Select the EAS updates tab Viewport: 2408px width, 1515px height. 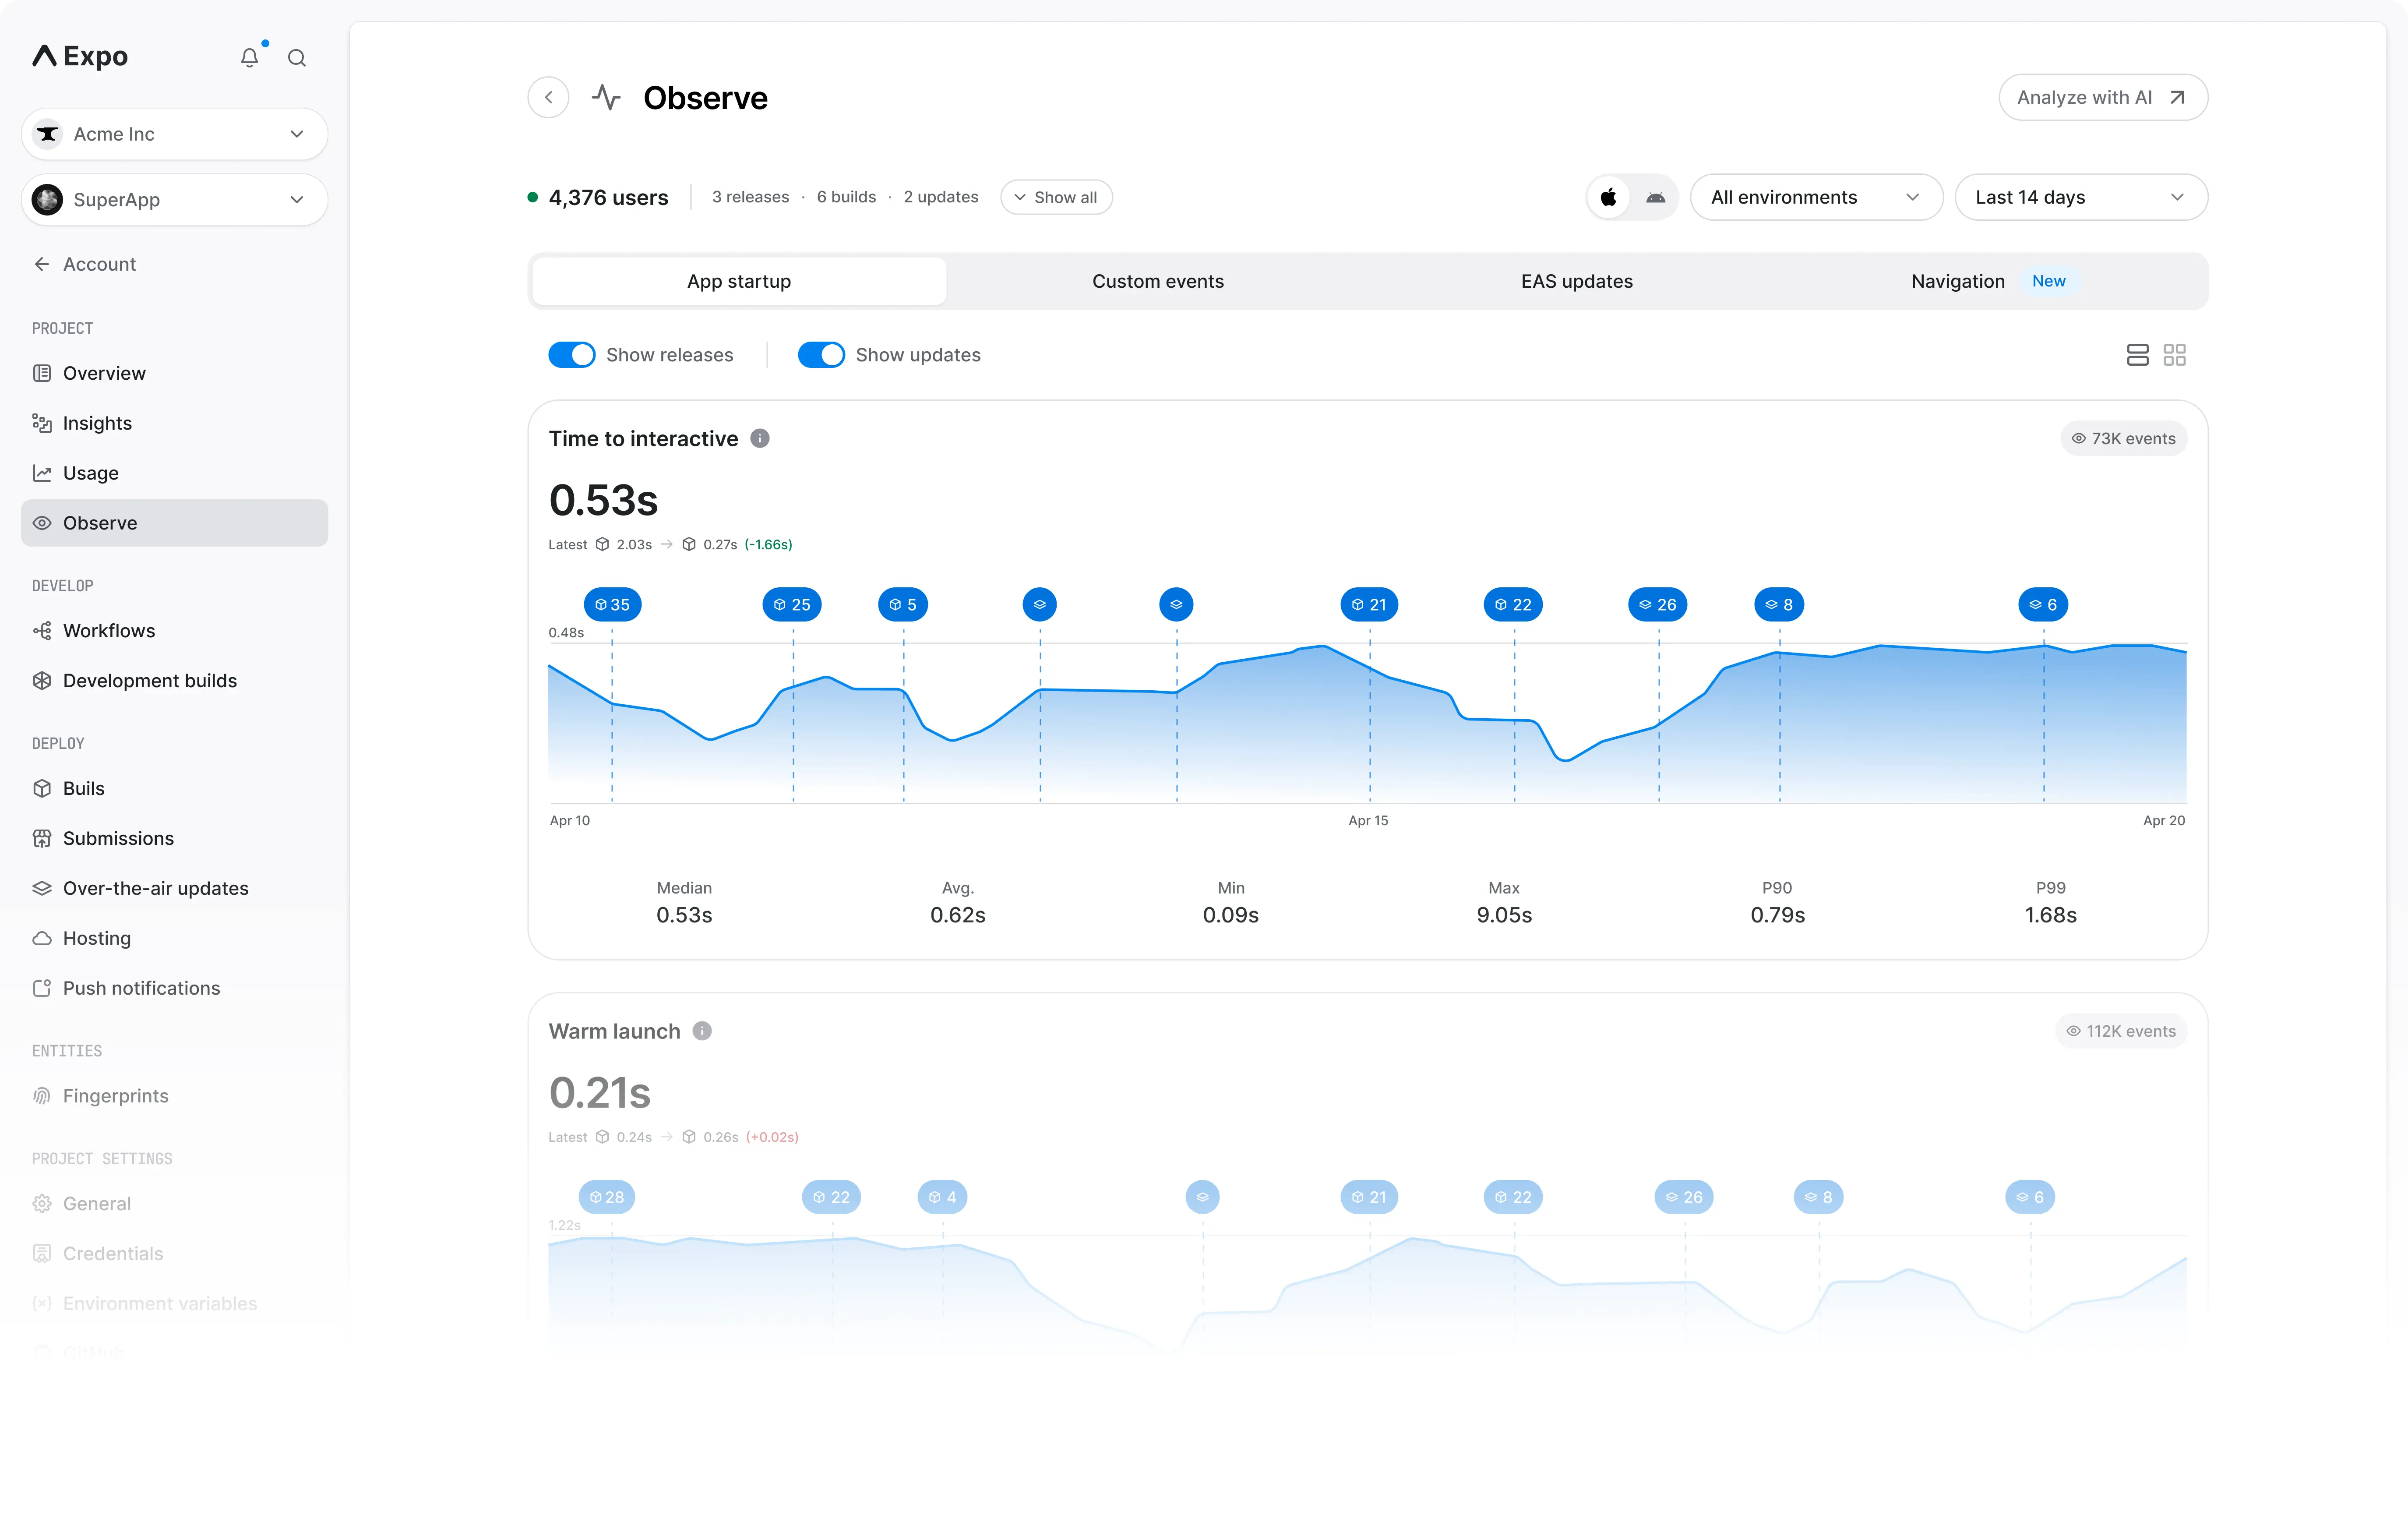click(x=1577, y=281)
